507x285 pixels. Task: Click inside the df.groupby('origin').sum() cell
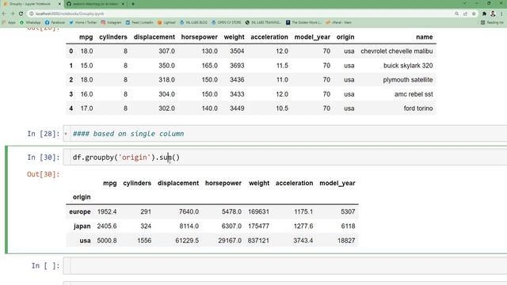[x=285, y=157]
